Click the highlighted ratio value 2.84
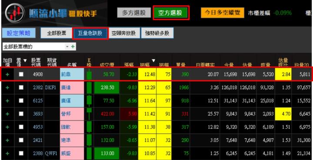Screen dimensions: 313x160 coord(283,74)
